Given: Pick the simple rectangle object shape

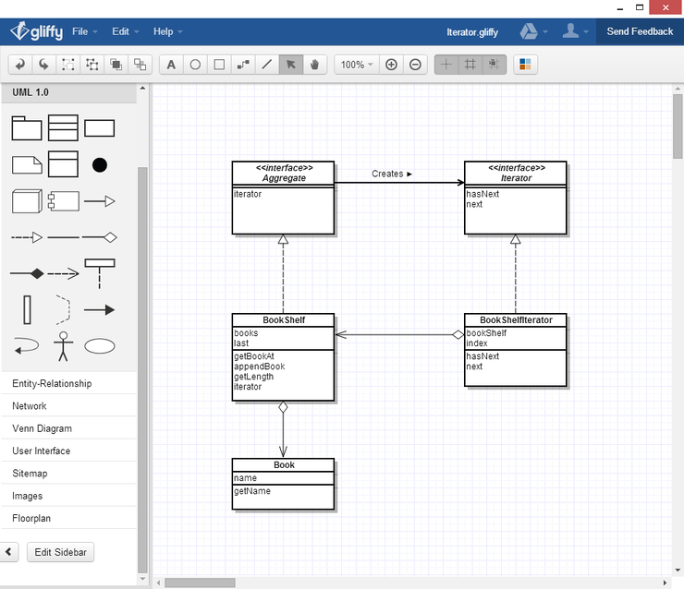Looking at the screenshot, I should coord(100,128).
